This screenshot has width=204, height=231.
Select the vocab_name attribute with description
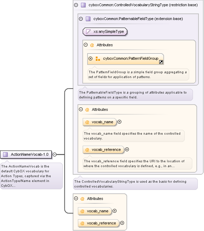[100, 122]
